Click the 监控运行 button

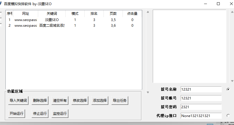pyautogui.click(x=60, y=114)
